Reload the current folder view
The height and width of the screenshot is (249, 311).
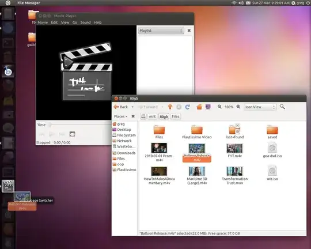tap(187, 107)
